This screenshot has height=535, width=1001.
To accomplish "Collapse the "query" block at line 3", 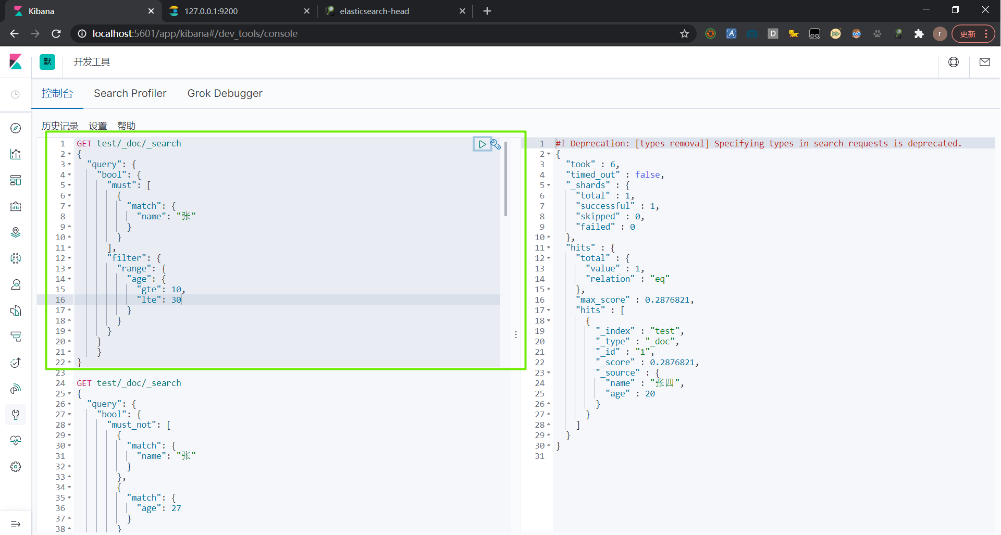I will coord(69,165).
